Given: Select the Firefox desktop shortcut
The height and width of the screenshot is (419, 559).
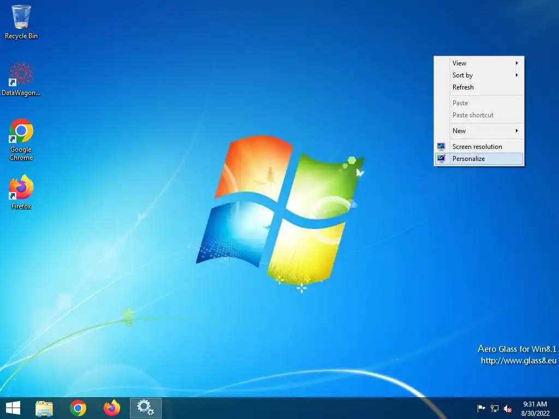Looking at the screenshot, I should pyautogui.click(x=21, y=191).
